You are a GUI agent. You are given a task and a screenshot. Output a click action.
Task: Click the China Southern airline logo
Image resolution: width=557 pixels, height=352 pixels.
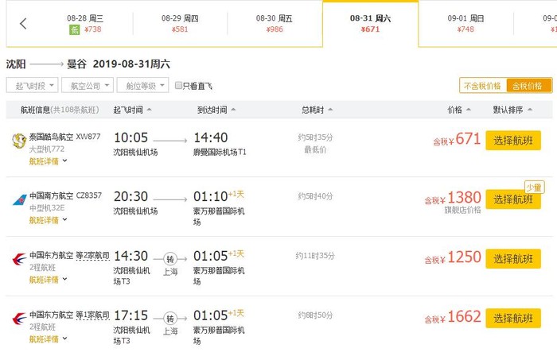click(x=18, y=198)
